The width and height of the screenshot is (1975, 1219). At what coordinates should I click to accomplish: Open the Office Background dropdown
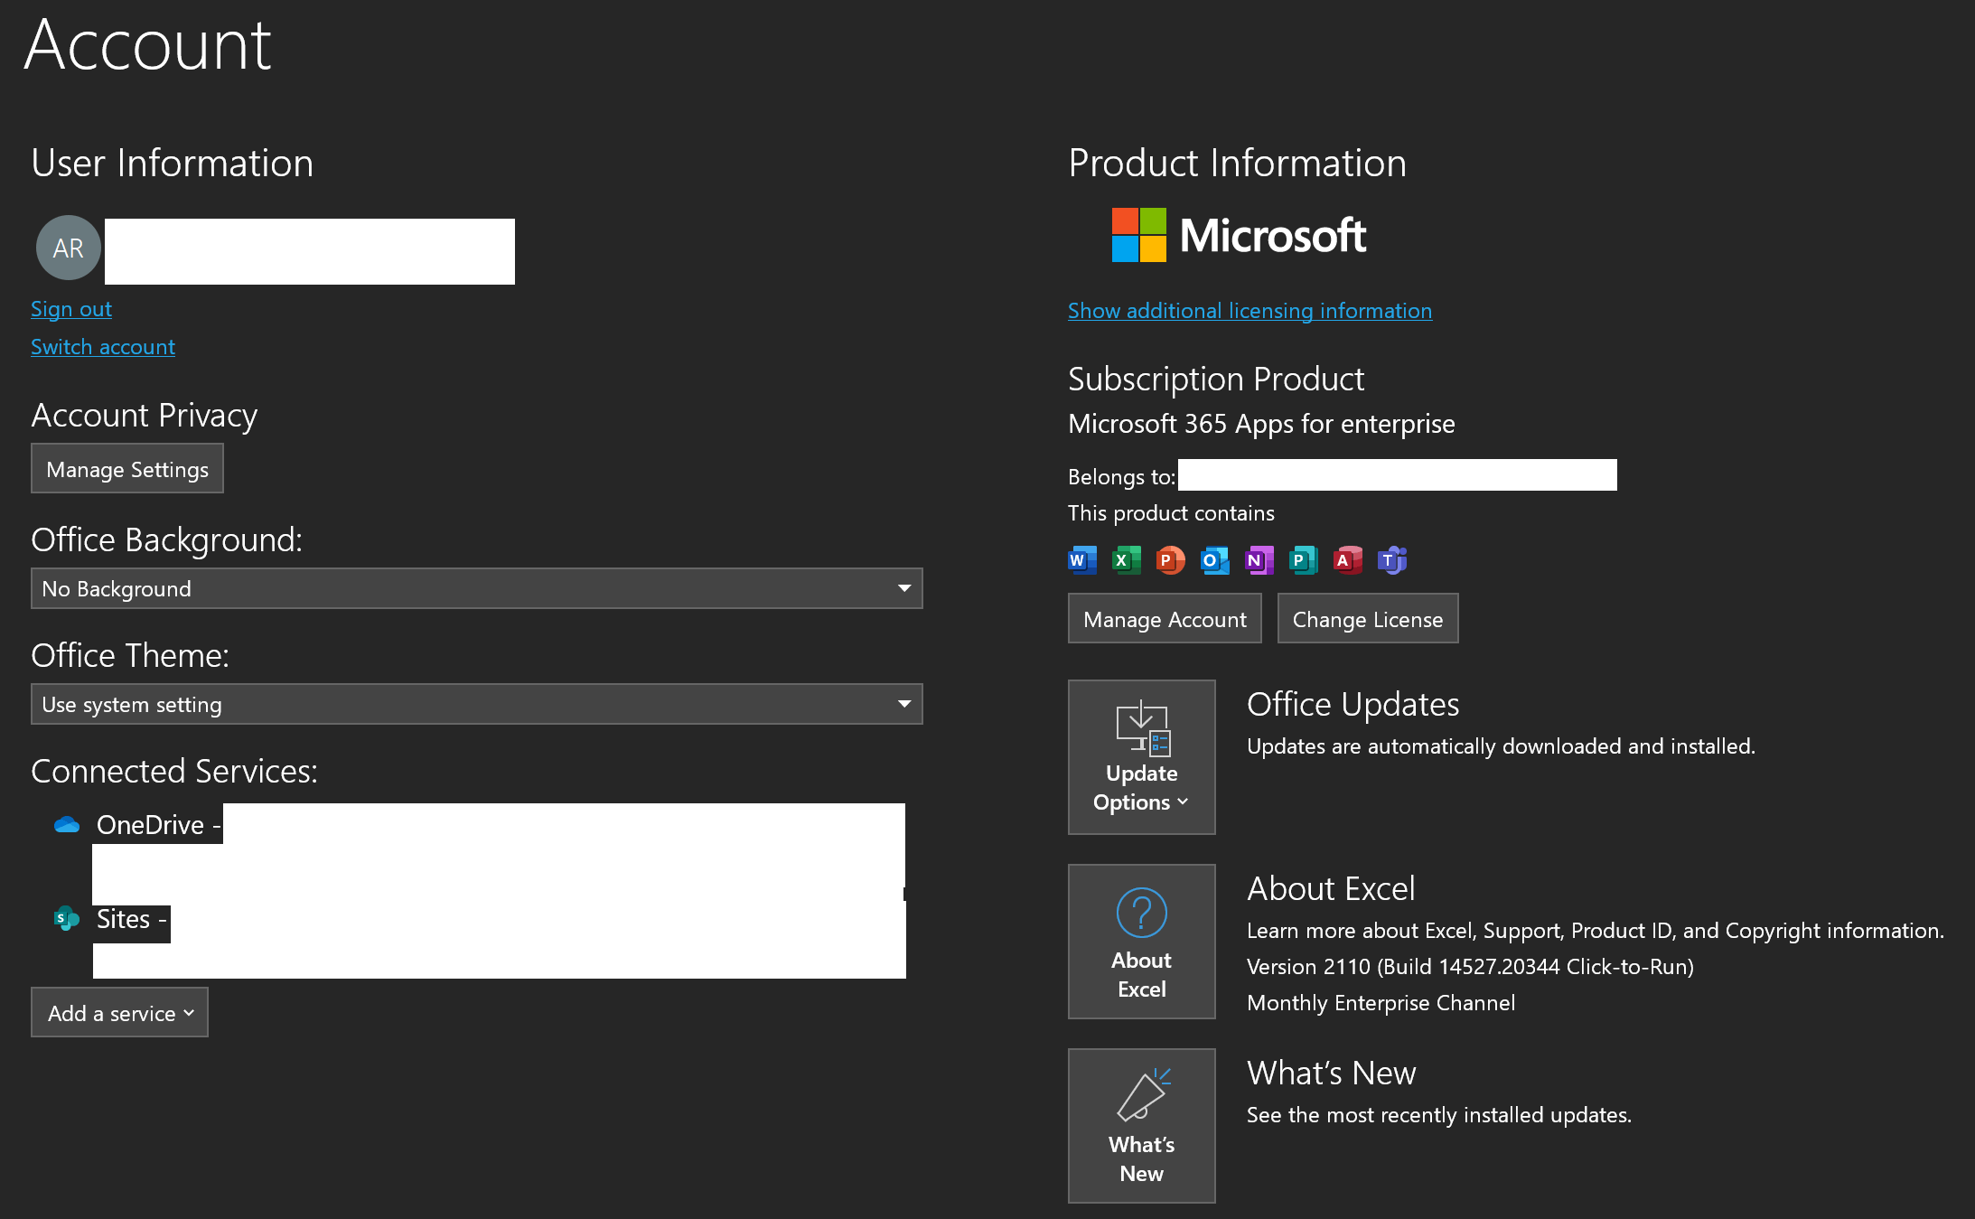pyautogui.click(x=476, y=588)
